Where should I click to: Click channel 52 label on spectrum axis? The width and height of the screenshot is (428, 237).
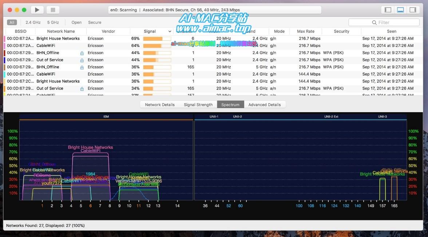(229, 206)
